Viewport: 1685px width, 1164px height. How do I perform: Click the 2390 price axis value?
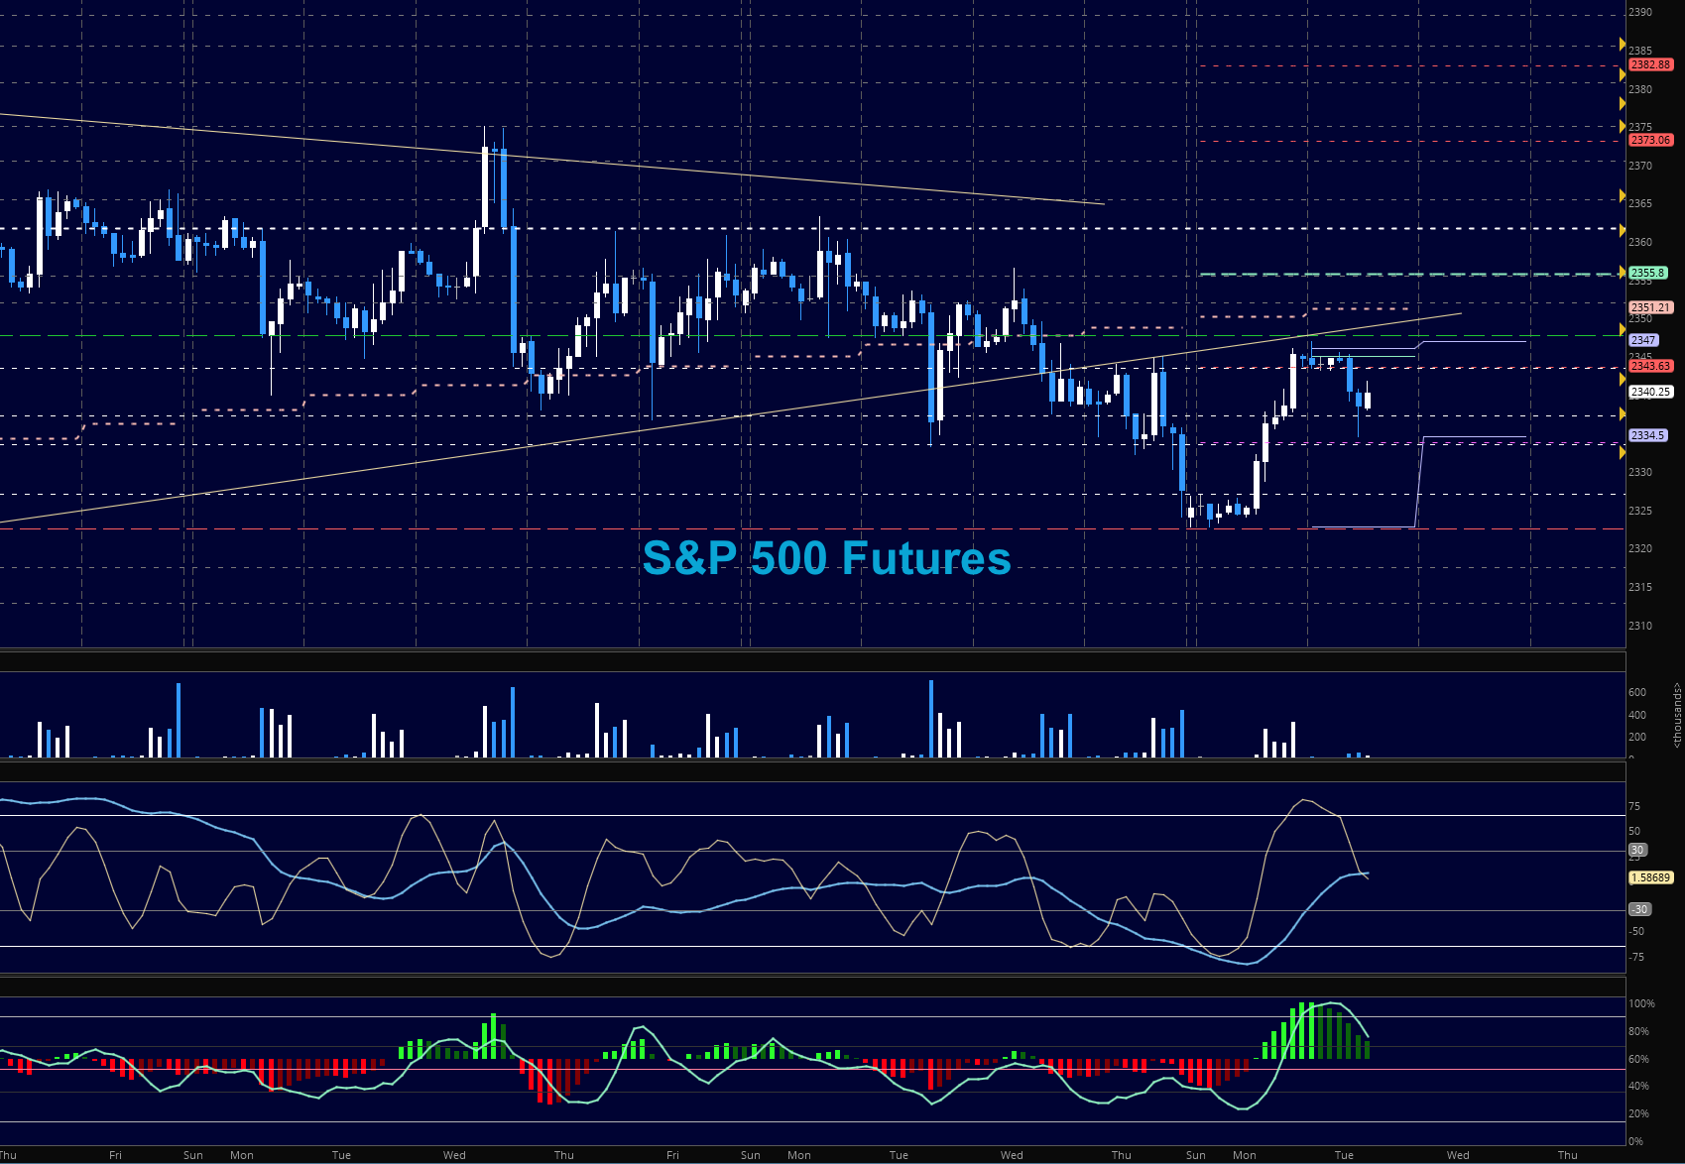tap(1640, 12)
